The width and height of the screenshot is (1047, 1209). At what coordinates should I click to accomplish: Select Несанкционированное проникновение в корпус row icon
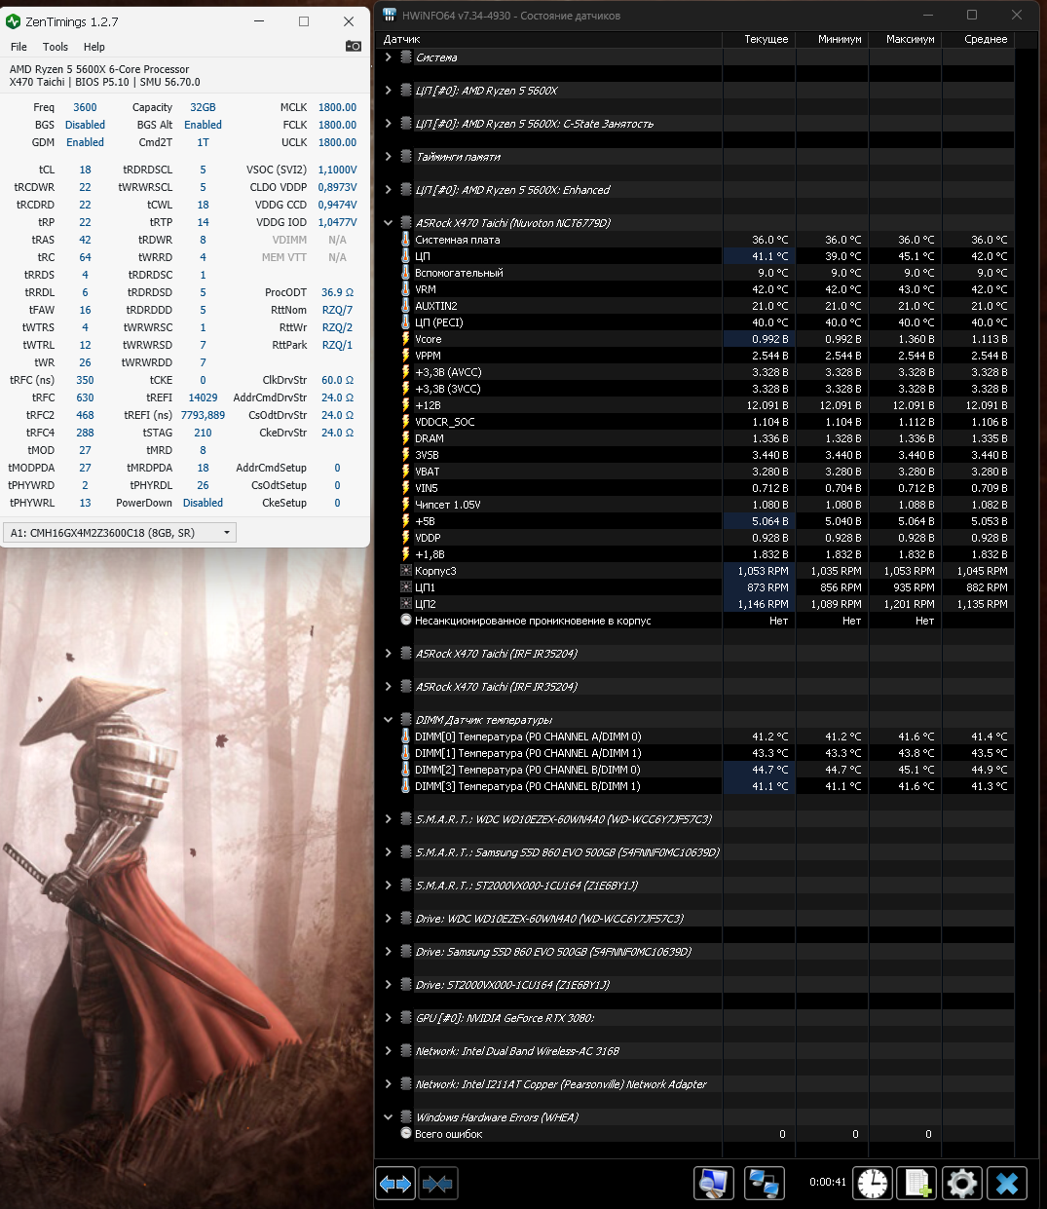pyautogui.click(x=406, y=621)
